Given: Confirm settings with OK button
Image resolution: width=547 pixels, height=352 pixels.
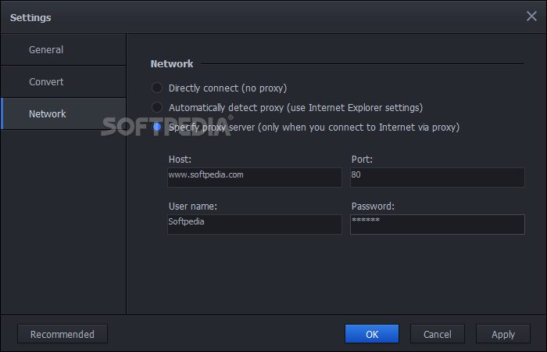Looking at the screenshot, I should tap(372, 334).
